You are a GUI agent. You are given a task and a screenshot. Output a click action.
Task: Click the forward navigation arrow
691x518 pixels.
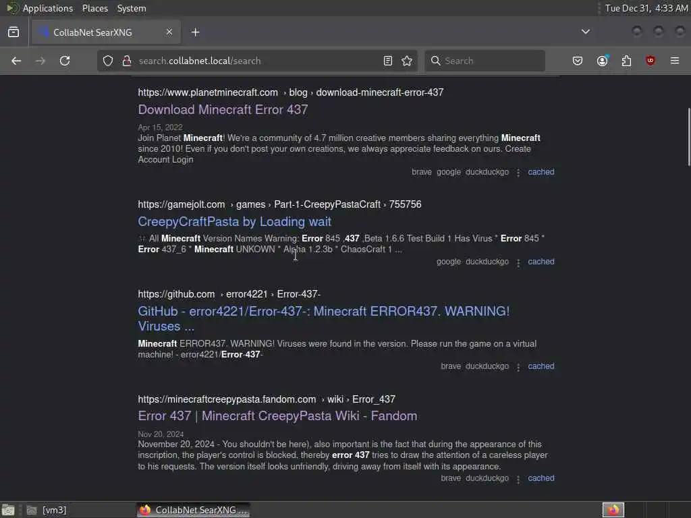point(40,61)
